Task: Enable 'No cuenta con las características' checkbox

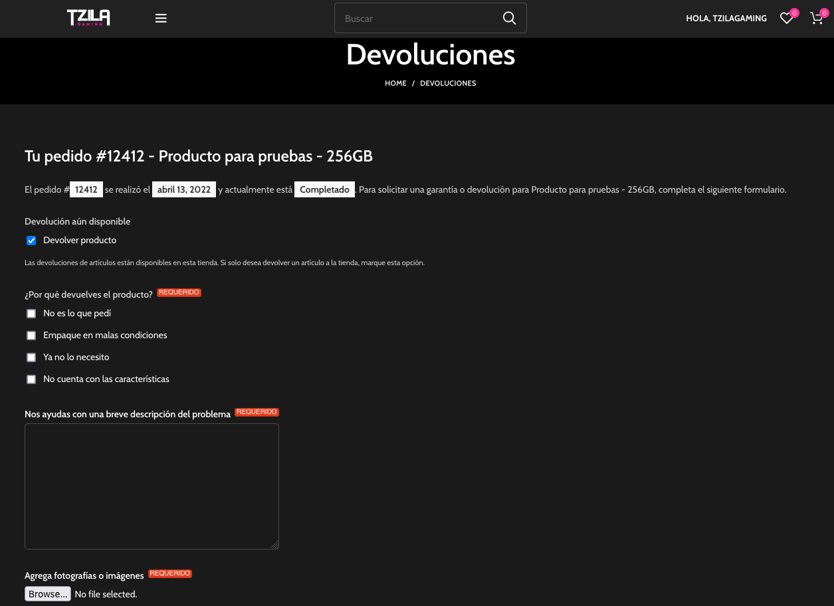Action: pos(31,379)
